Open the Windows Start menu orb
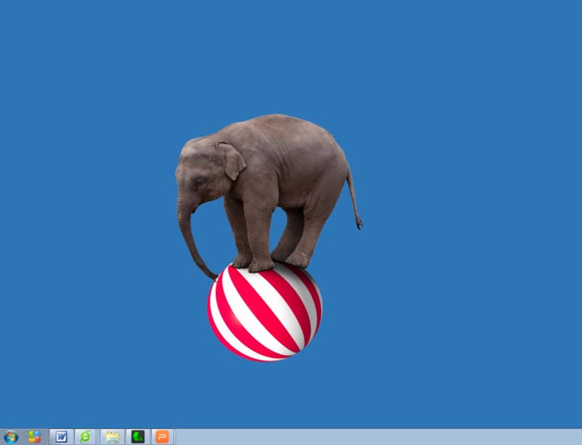582x445 pixels. coord(11,437)
